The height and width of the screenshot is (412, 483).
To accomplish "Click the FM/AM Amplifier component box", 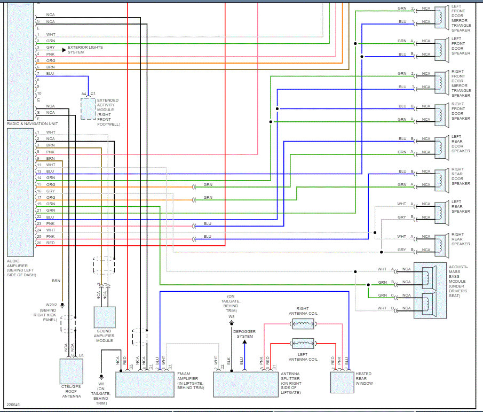I will point(145,384).
